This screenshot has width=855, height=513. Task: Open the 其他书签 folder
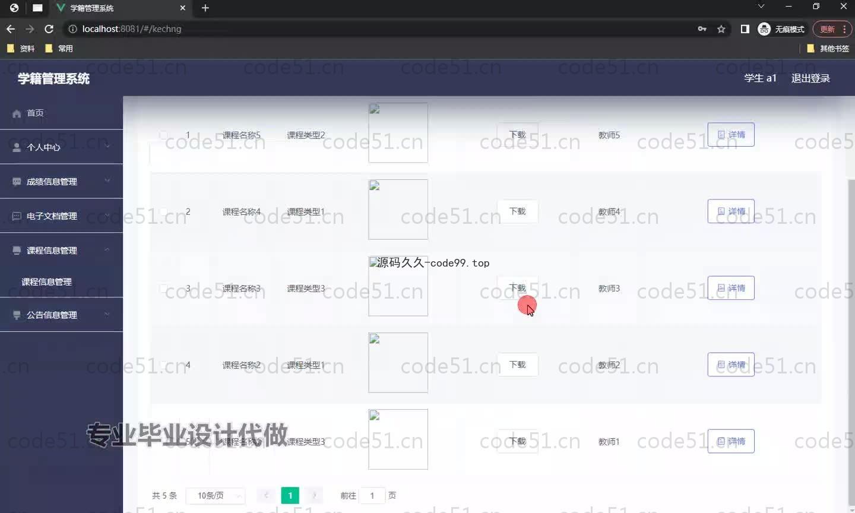click(x=828, y=49)
